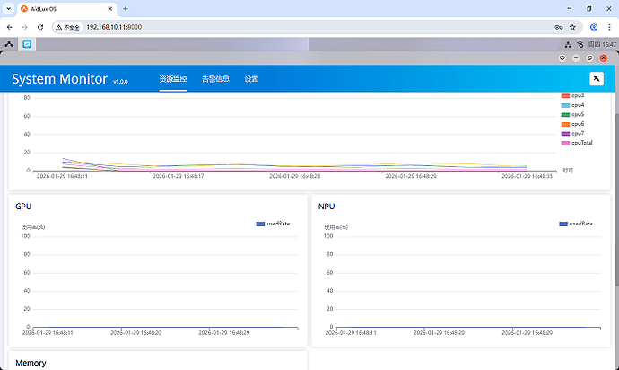This screenshot has width=619, height=370.
Task: Toggle NPU usedRate legend series
Action: pyautogui.click(x=576, y=223)
